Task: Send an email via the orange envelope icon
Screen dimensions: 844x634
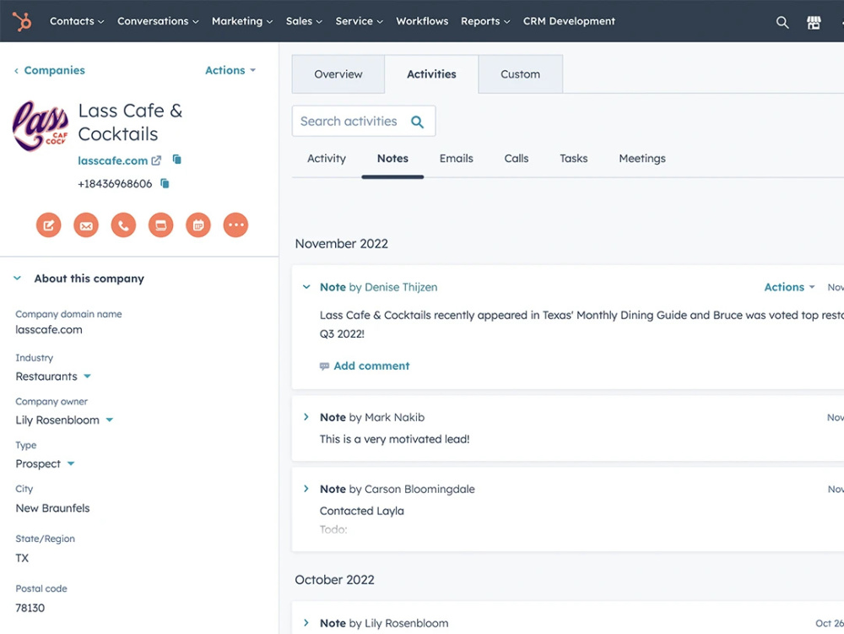Action: tap(86, 225)
